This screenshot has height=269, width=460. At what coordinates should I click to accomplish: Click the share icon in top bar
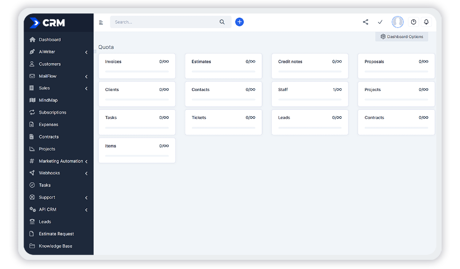click(x=365, y=22)
